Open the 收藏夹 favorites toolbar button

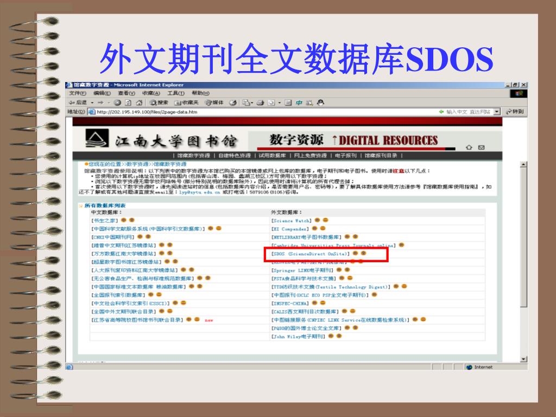[x=186, y=103]
